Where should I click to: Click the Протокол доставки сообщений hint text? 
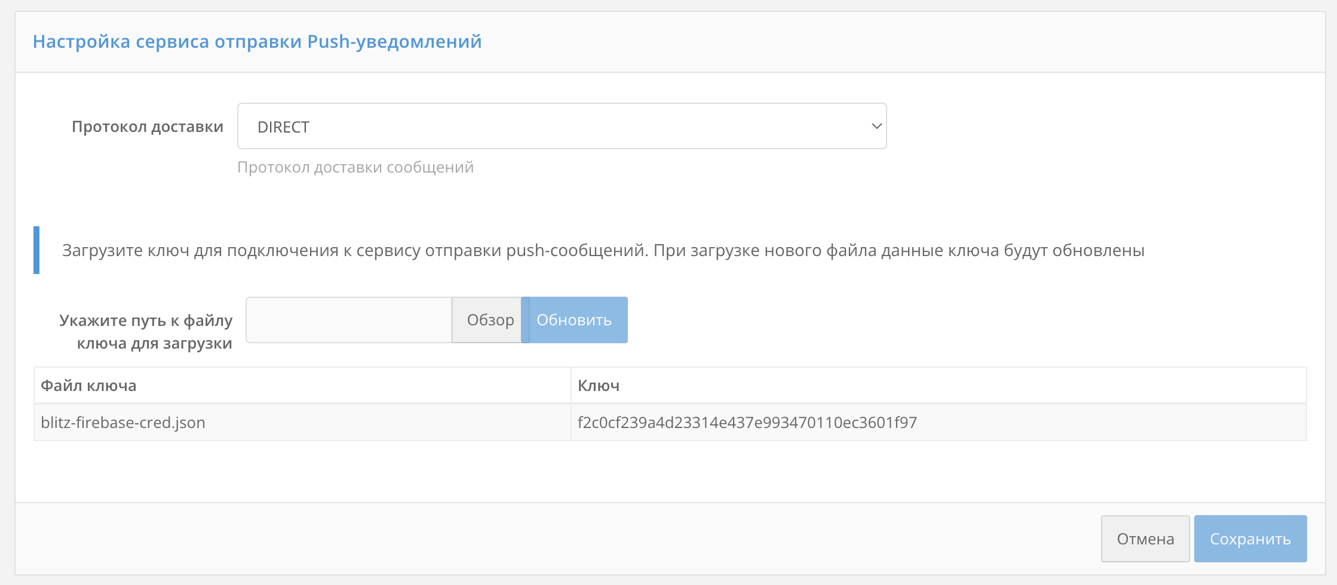[355, 167]
